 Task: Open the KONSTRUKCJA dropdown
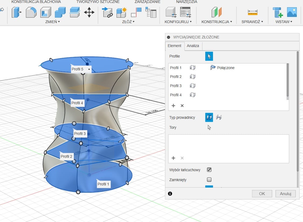click(x=216, y=22)
